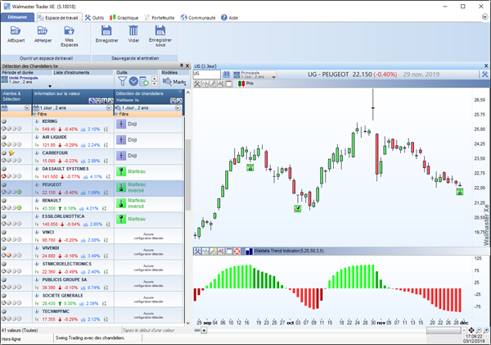Click Enregistrer sous icon

click(160, 31)
